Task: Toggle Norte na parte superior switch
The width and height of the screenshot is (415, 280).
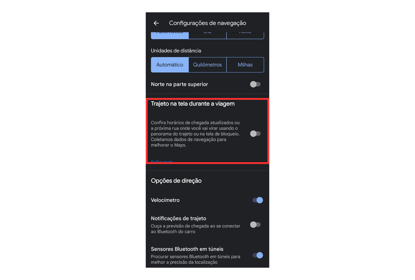Action: (x=255, y=84)
